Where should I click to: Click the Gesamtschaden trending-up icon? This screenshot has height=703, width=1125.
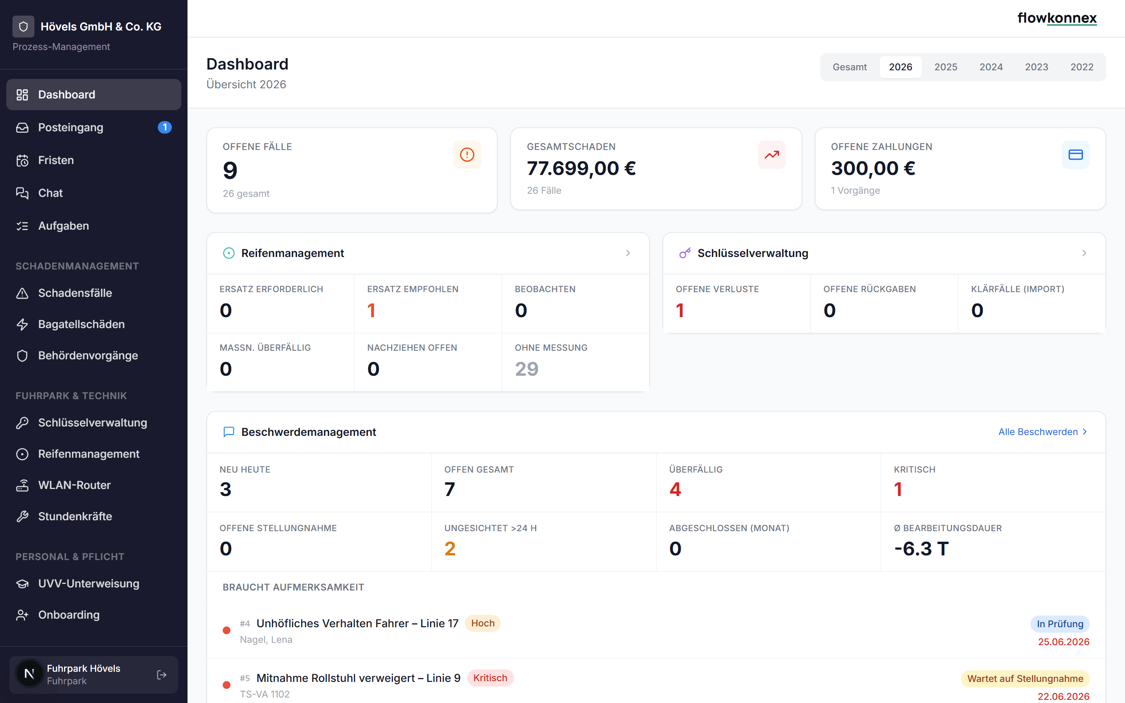[x=772, y=154]
